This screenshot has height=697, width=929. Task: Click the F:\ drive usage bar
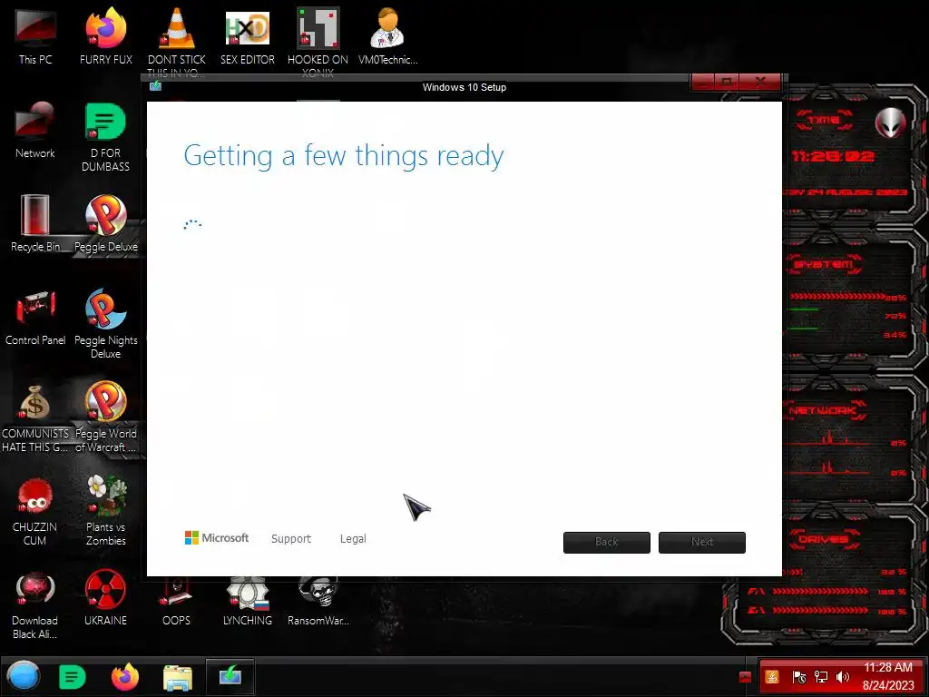click(820, 592)
